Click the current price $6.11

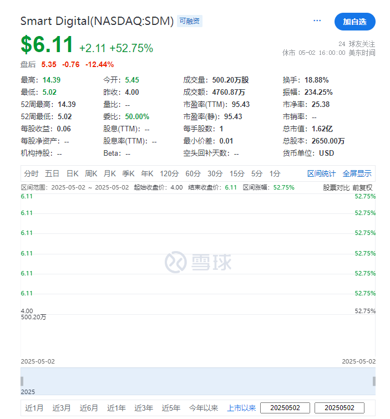click(x=47, y=44)
